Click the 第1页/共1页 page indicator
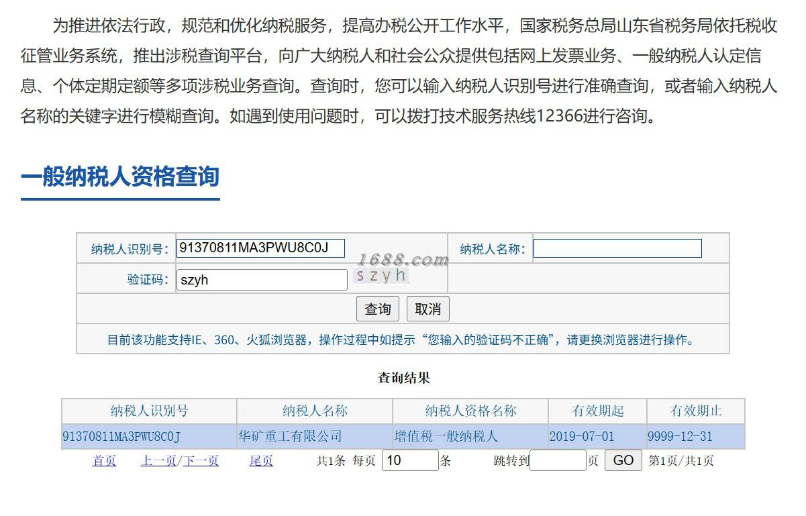 [681, 461]
